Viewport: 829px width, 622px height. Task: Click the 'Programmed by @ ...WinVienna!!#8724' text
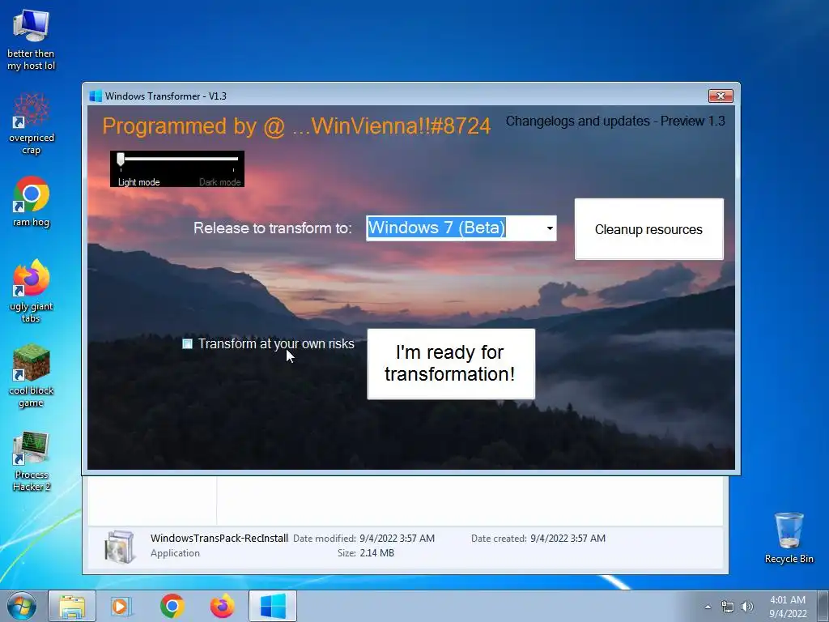[296, 126]
